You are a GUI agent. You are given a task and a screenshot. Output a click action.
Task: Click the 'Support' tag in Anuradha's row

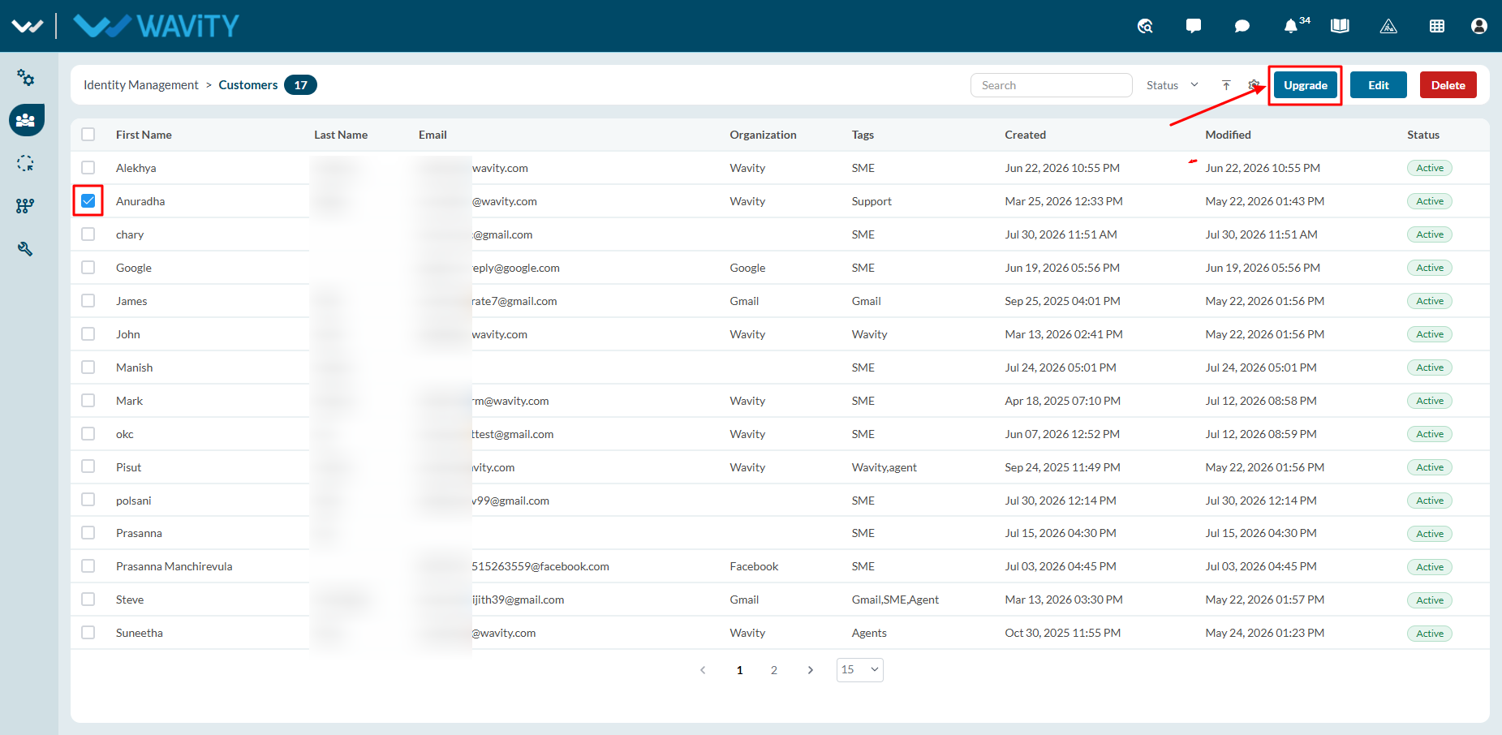[872, 201]
